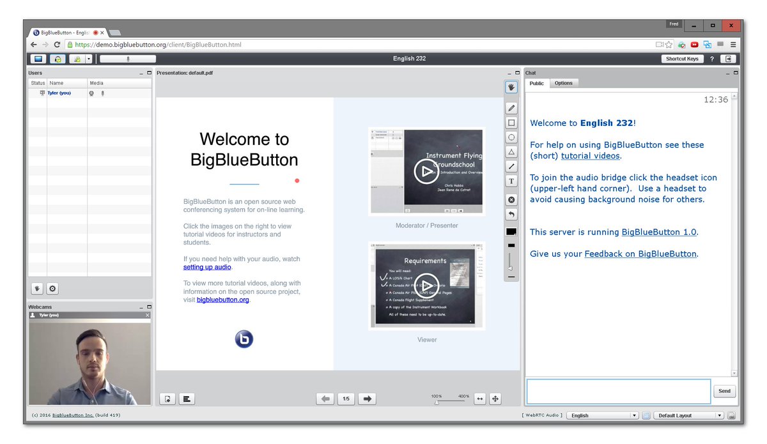Play the Viewer tutorial video
The image size is (767, 444).
(x=426, y=286)
